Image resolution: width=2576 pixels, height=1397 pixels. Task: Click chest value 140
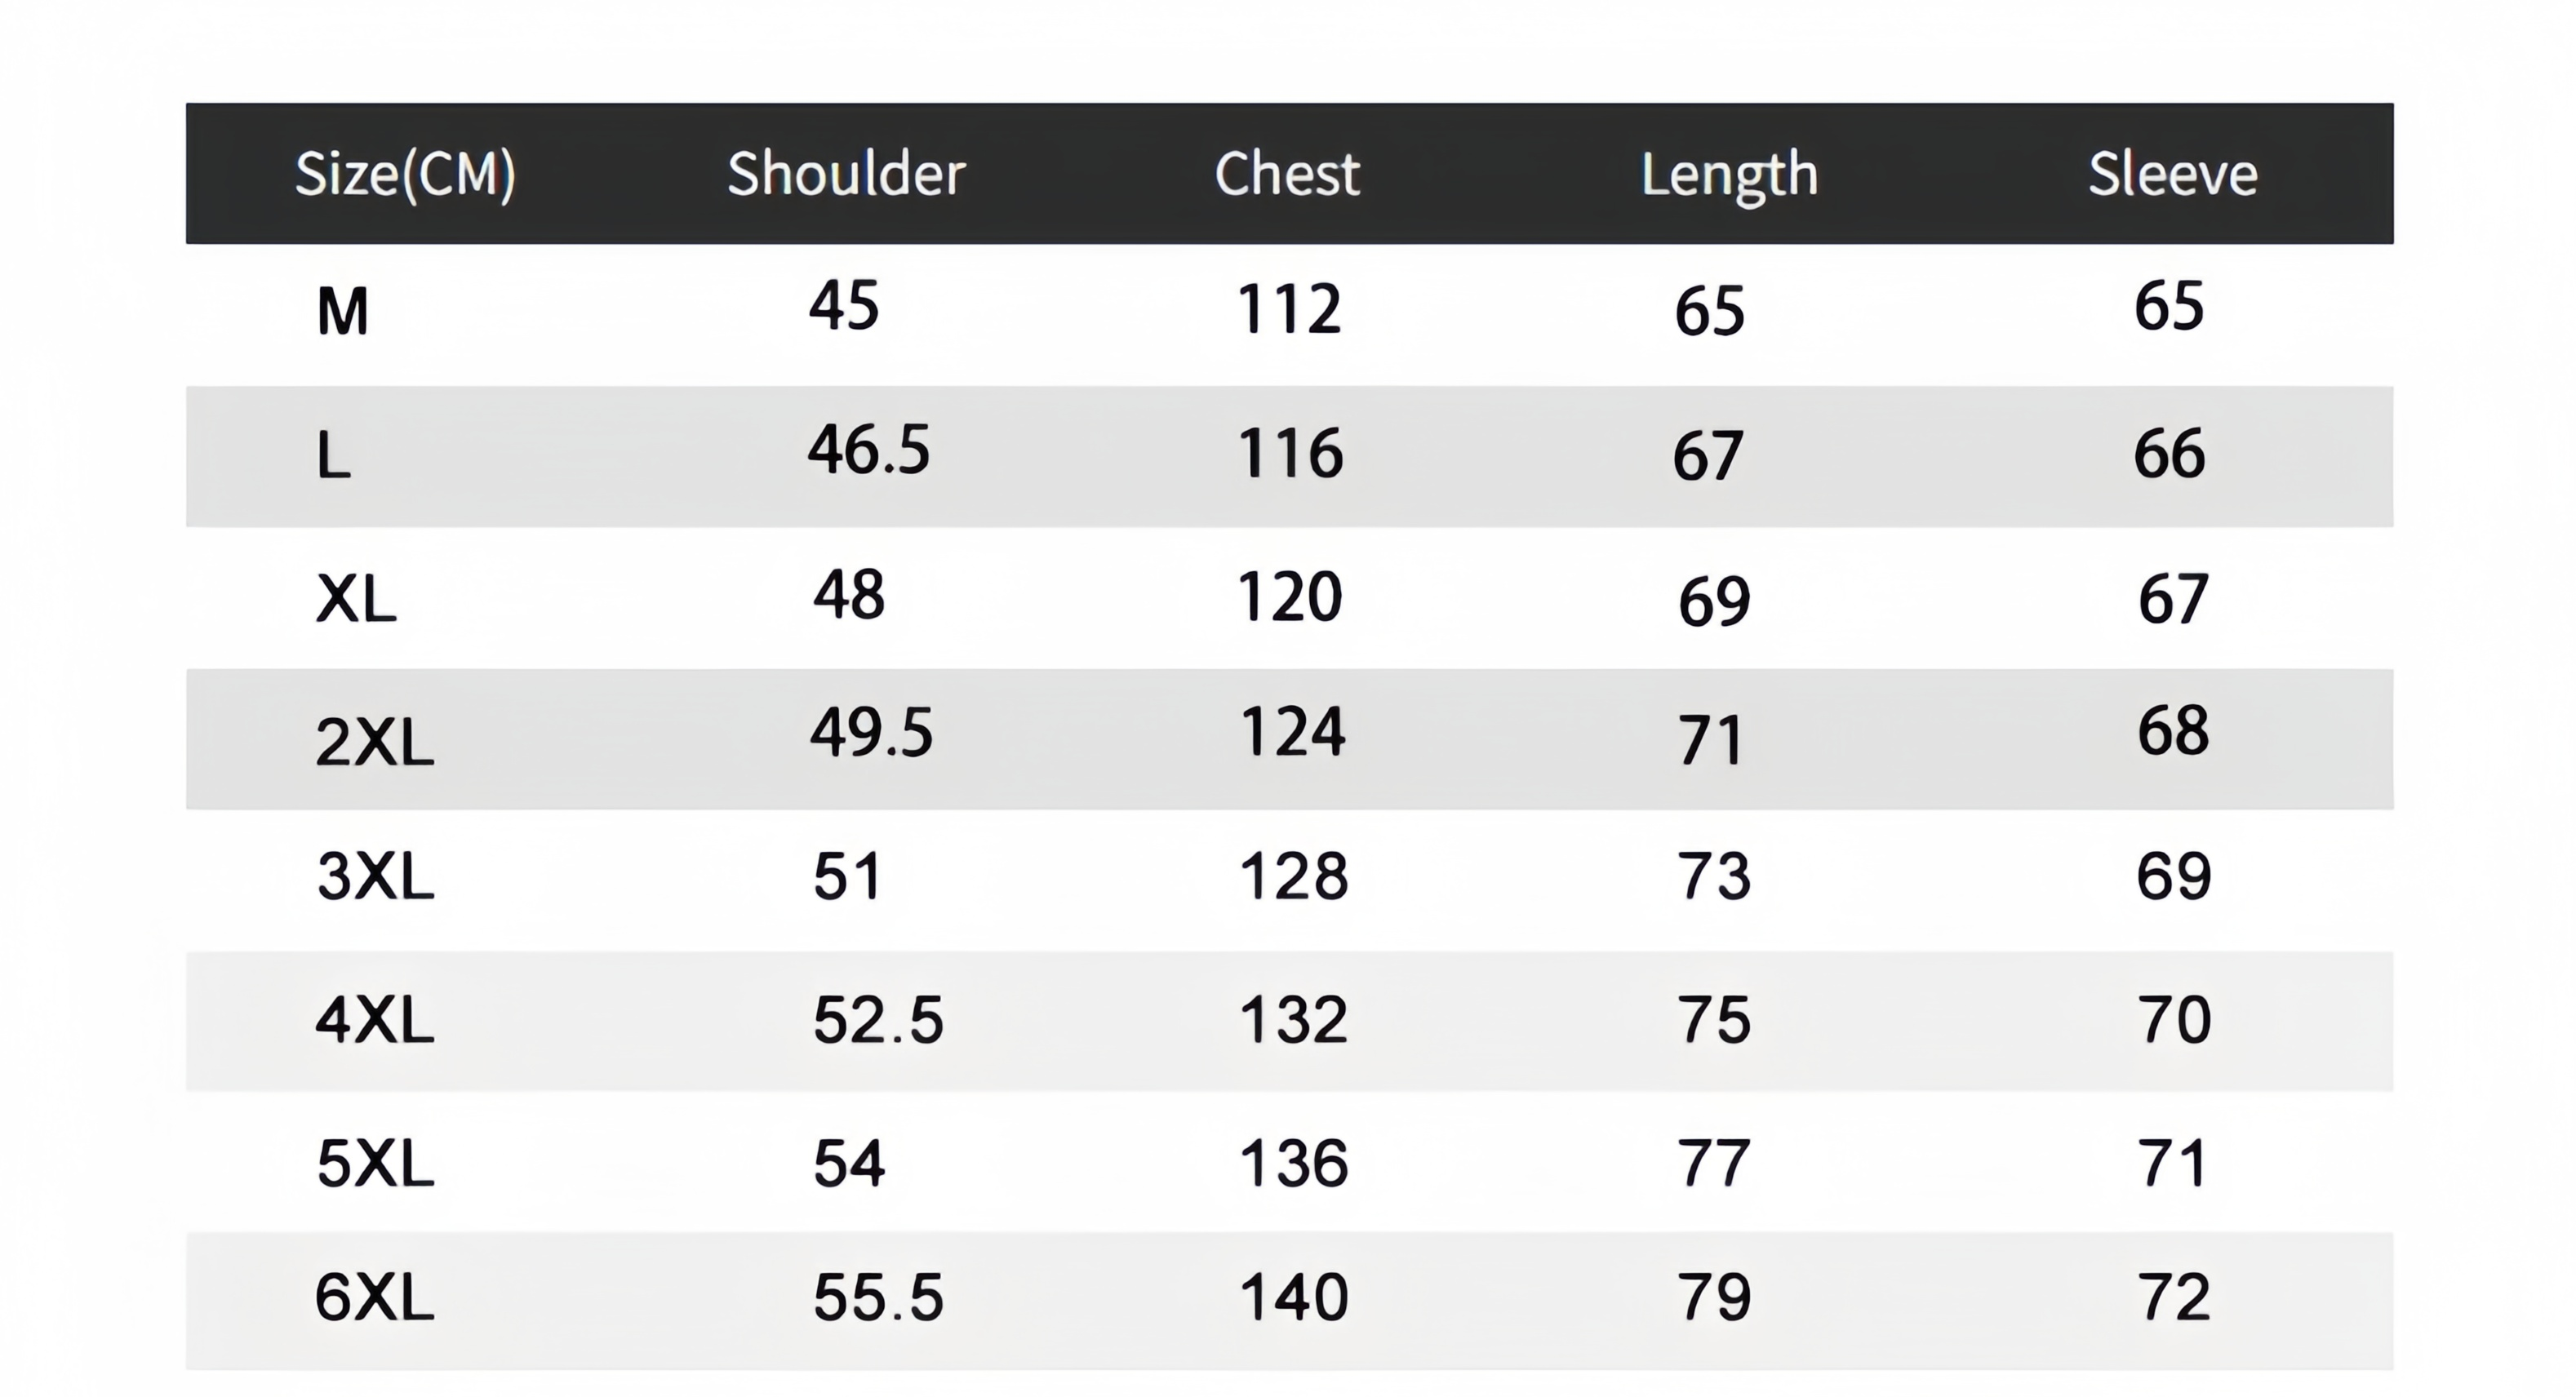(x=1294, y=1297)
